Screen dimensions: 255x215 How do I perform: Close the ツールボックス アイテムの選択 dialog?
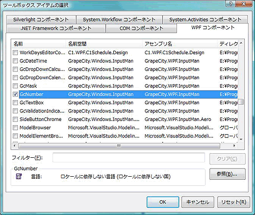coord(244,4)
